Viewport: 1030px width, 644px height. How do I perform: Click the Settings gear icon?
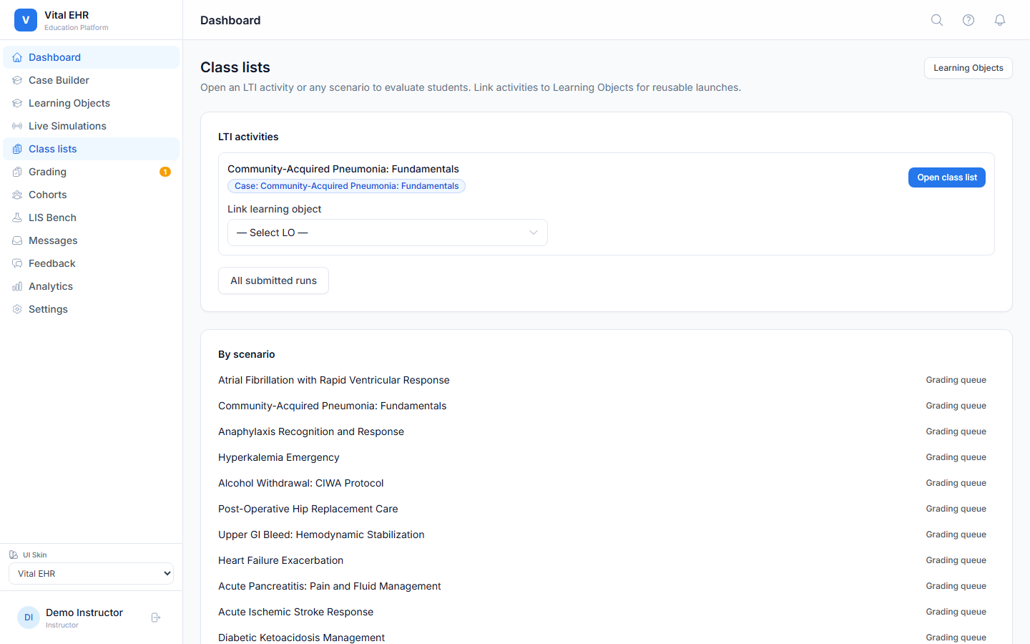coord(17,309)
